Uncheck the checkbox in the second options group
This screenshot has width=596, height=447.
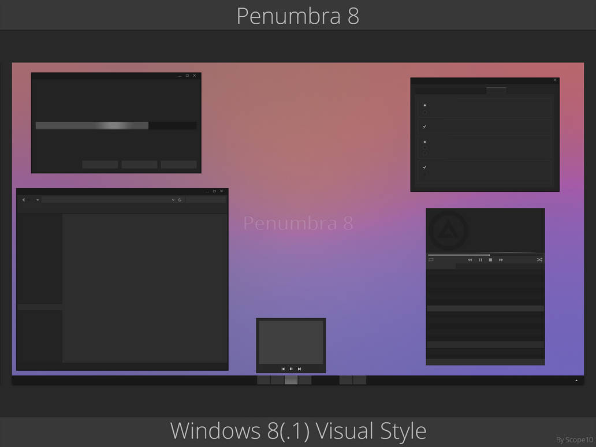point(424,126)
